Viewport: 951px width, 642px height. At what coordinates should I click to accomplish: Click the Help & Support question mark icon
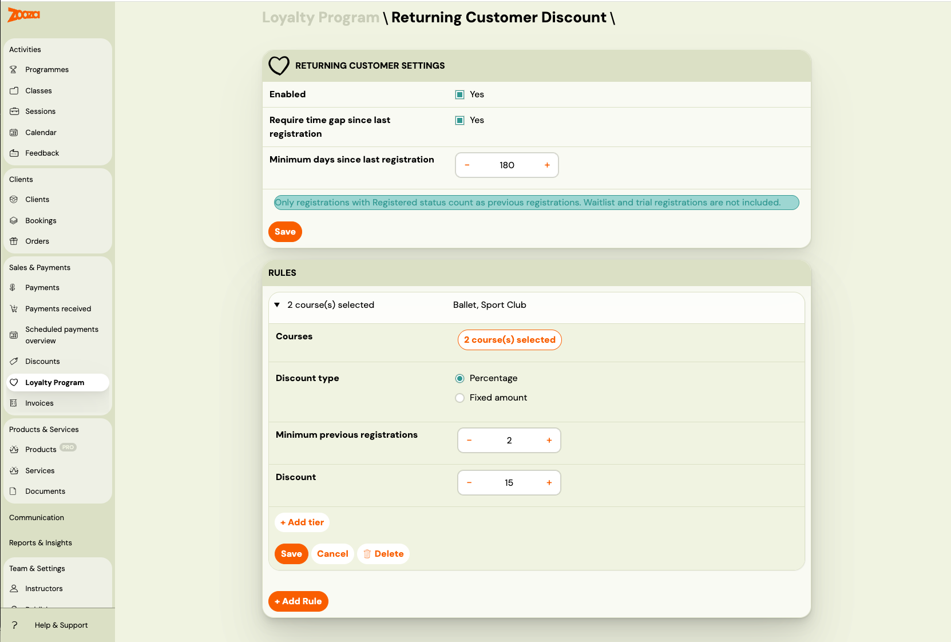coord(14,625)
